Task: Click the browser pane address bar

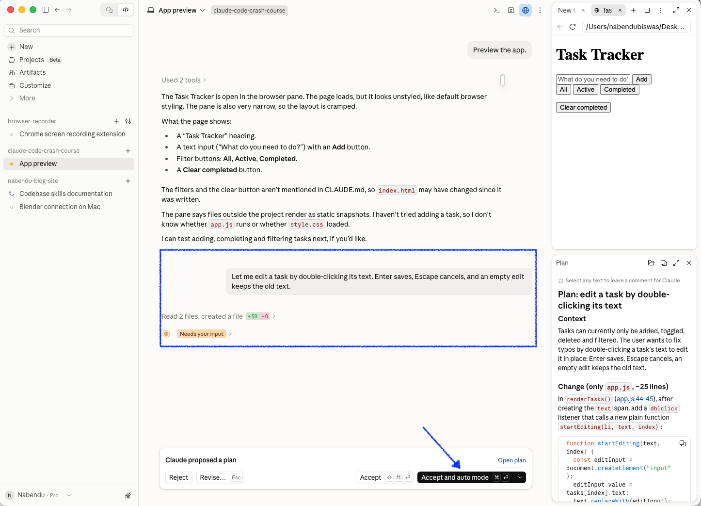Action: point(635,27)
